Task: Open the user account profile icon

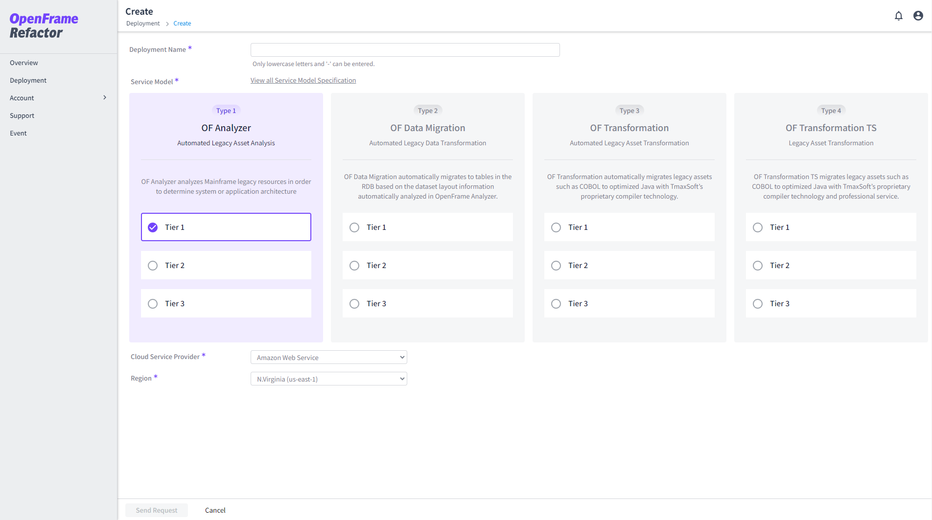Action: 918,16
